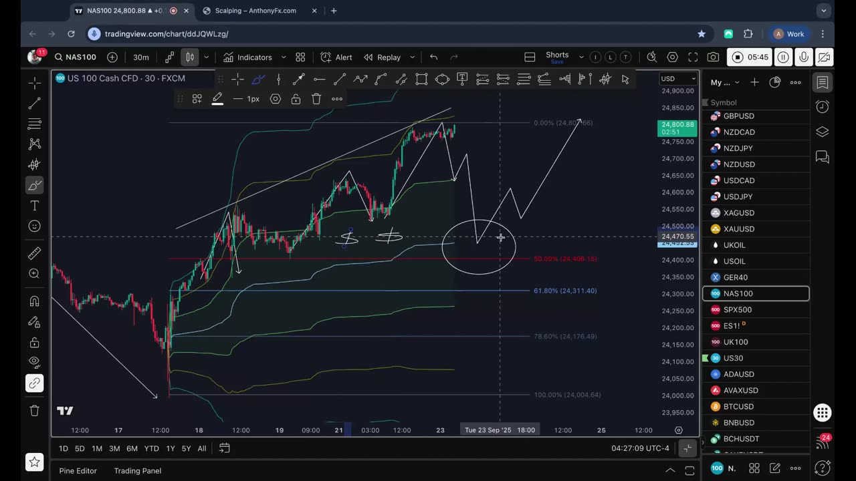
Task: Create an Alert
Action: 336,57
